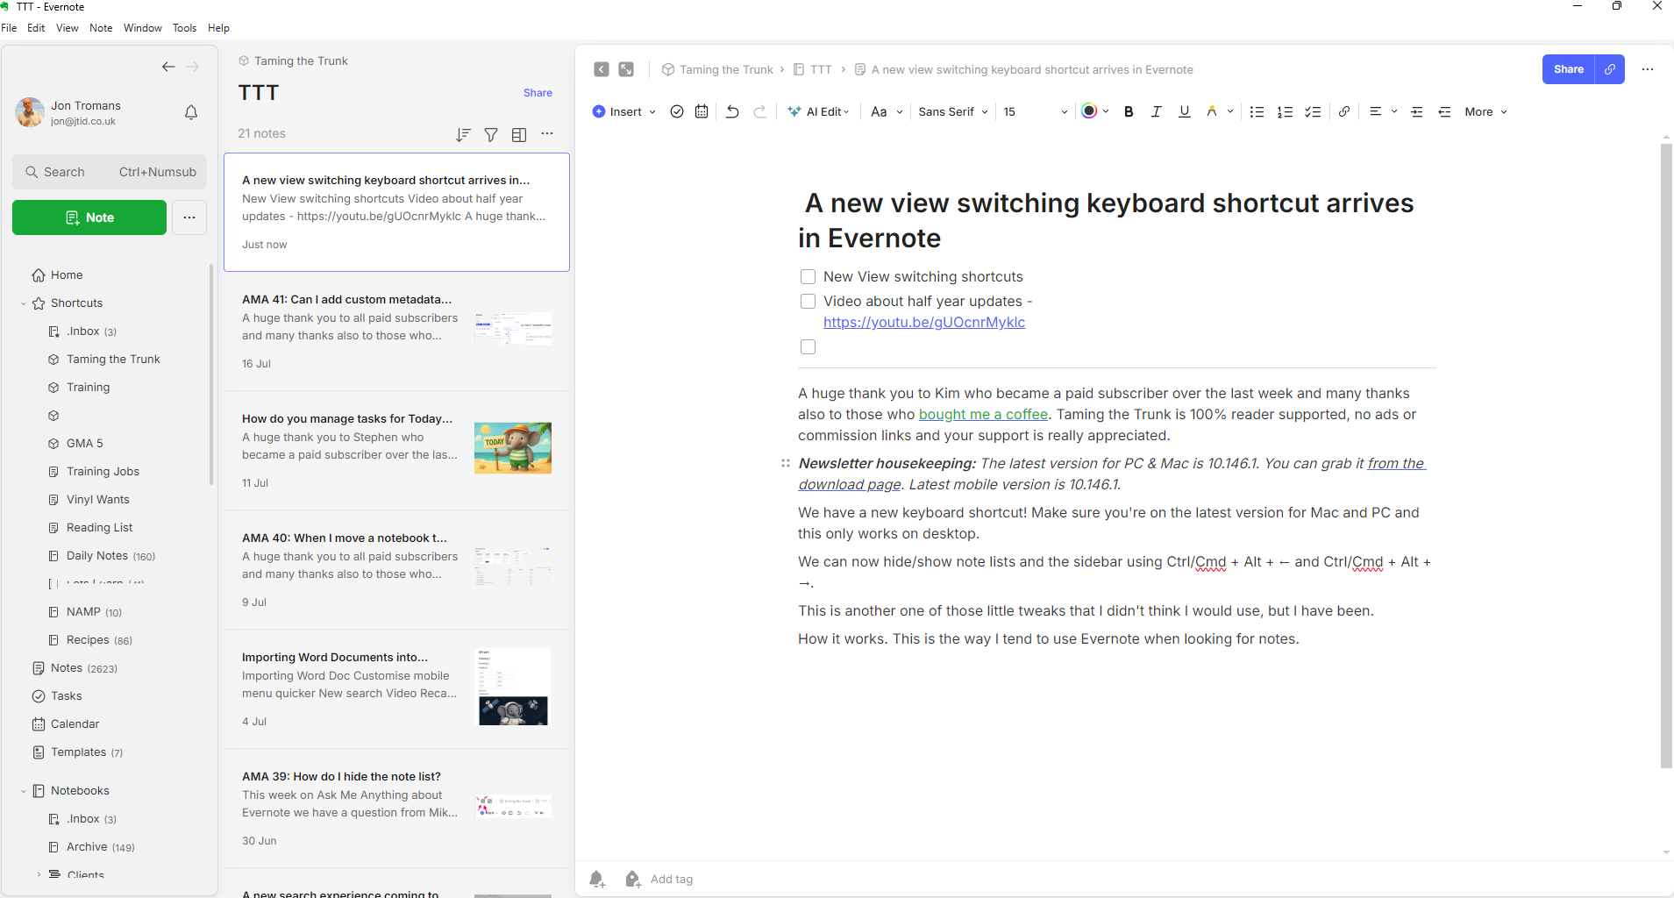Open the Tools menu
This screenshot has height=898, width=1674.
tap(184, 28)
